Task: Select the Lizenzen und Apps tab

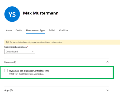Action: 36,30
